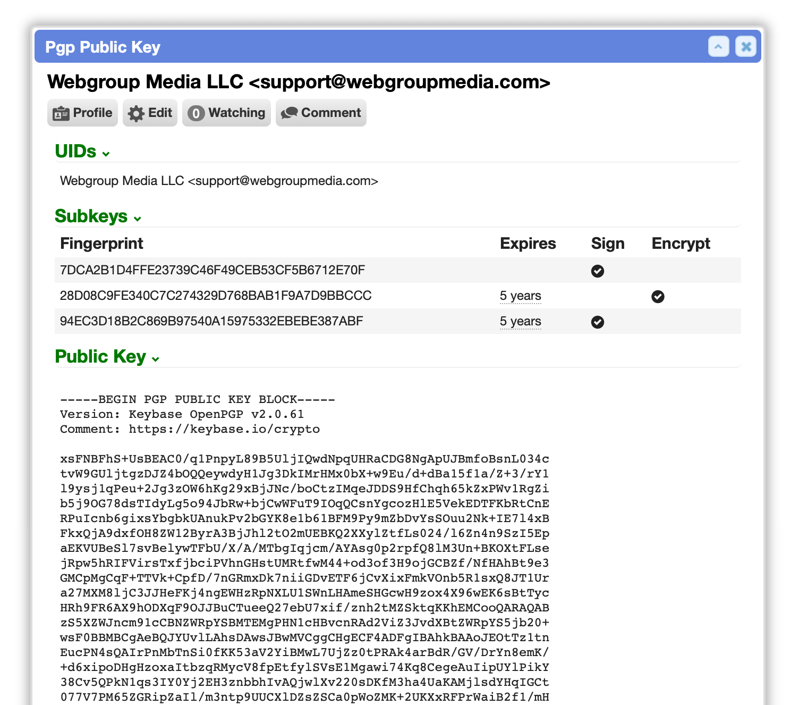The width and height of the screenshot is (799, 705).
Task: Collapse the UIDs section
Action: point(83,152)
